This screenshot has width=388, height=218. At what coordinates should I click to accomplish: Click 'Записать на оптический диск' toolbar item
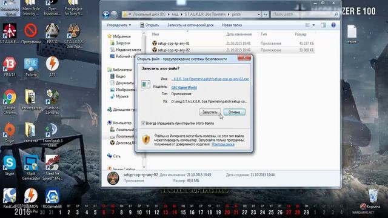tap(190, 25)
